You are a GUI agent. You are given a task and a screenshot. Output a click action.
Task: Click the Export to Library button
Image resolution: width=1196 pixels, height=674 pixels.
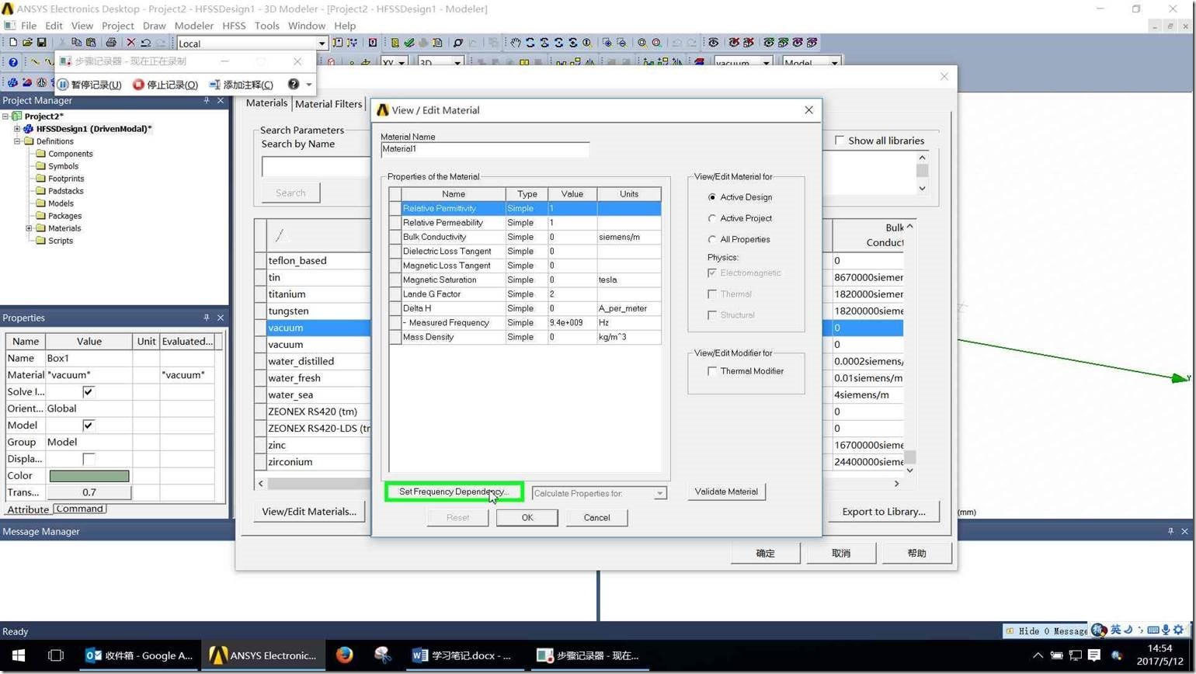coord(884,512)
